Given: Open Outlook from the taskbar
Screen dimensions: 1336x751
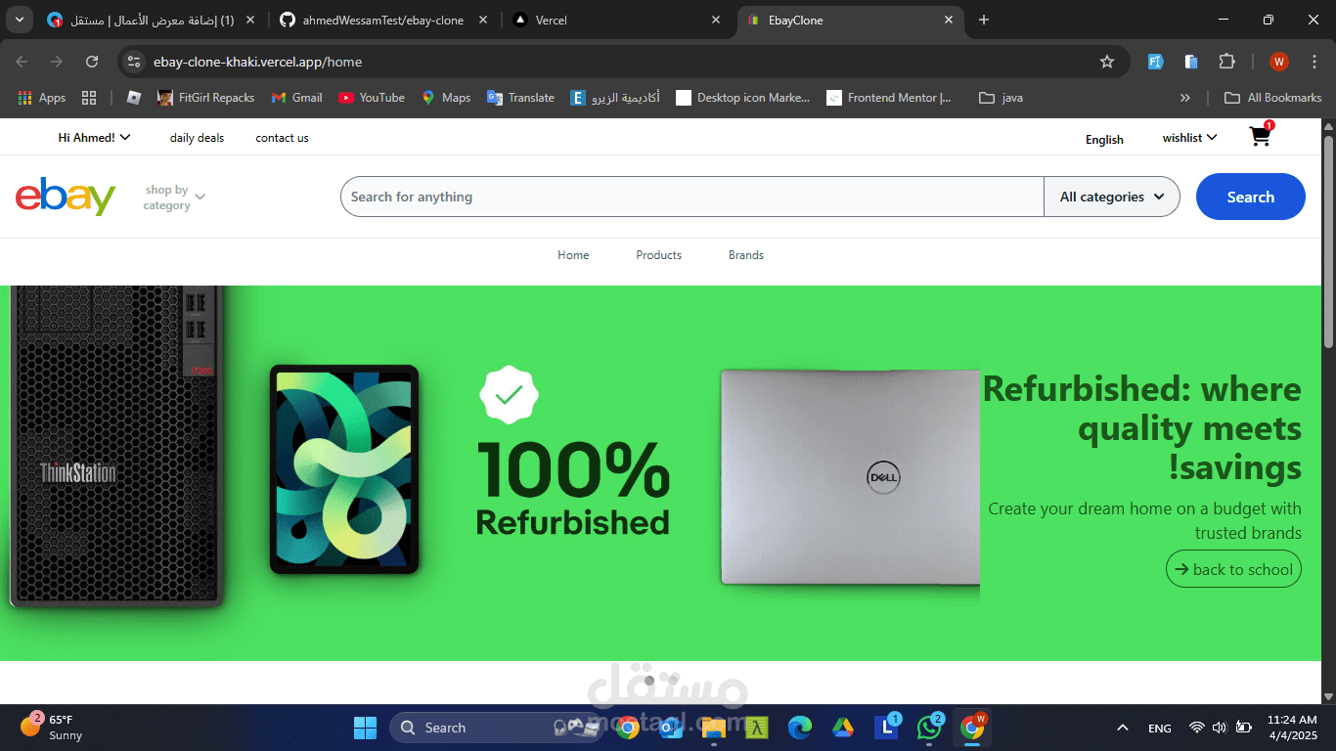Looking at the screenshot, I should [671, 728].
